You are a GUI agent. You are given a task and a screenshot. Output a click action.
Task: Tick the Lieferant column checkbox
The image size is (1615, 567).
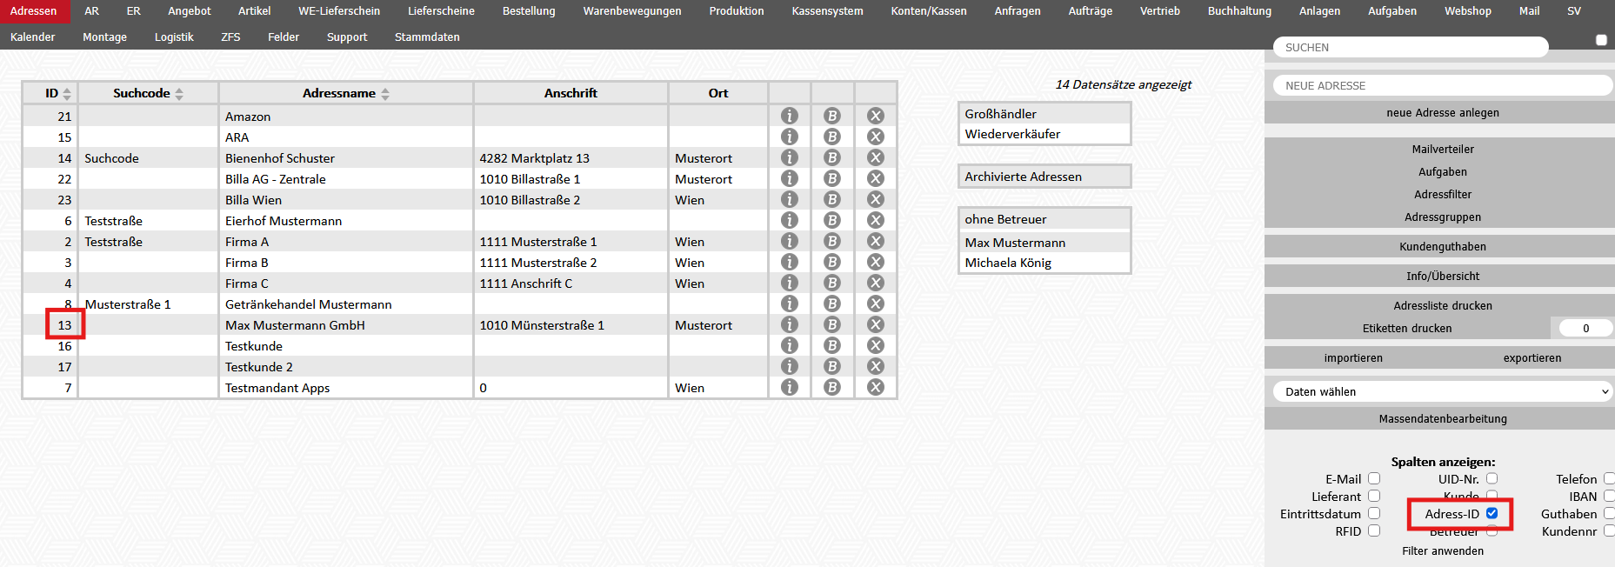point(1374,496)
